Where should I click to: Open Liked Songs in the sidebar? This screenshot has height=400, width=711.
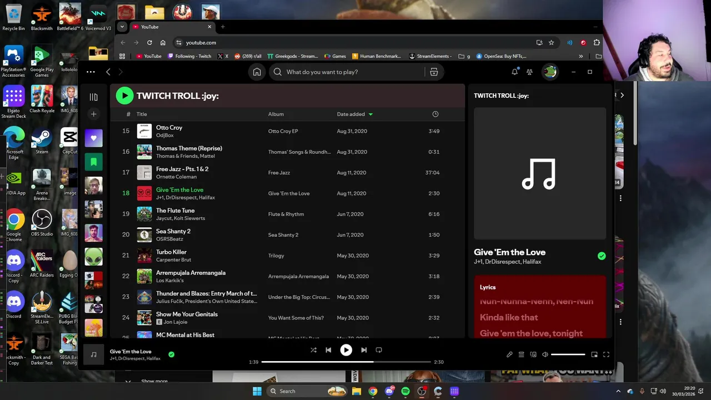coord(93,138)
